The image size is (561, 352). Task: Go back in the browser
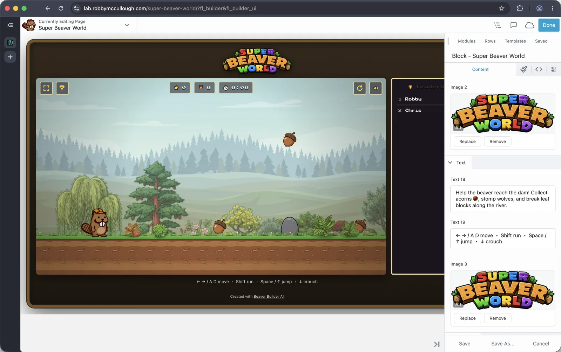pos(48,8)
